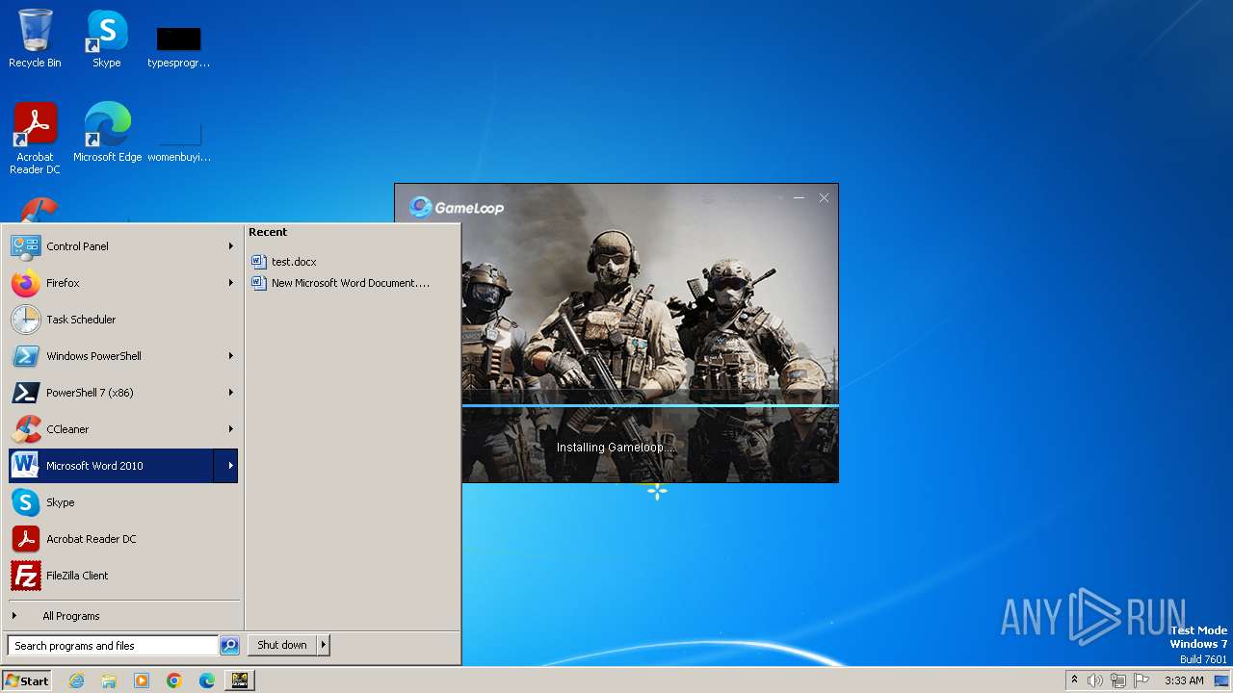Open Edge from the taskbar
The image size is (1233, 693).
(207, 680)
